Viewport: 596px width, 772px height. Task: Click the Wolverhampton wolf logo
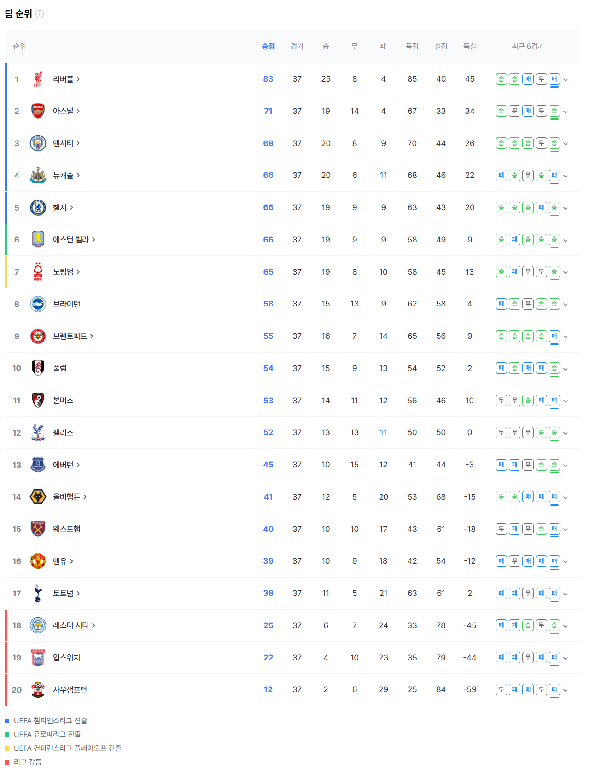38,497
